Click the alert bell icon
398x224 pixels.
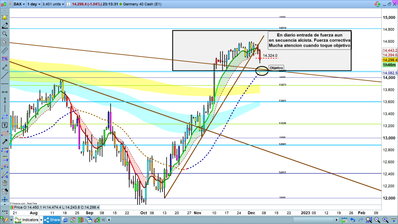coord(5,17)
